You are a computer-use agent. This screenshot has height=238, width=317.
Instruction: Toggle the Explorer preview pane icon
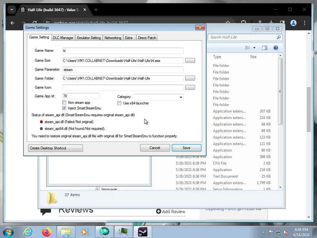264,47
